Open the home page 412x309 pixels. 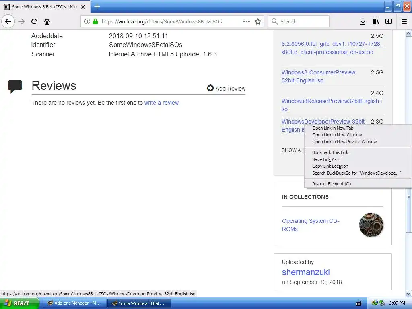(x=47, y=21)
